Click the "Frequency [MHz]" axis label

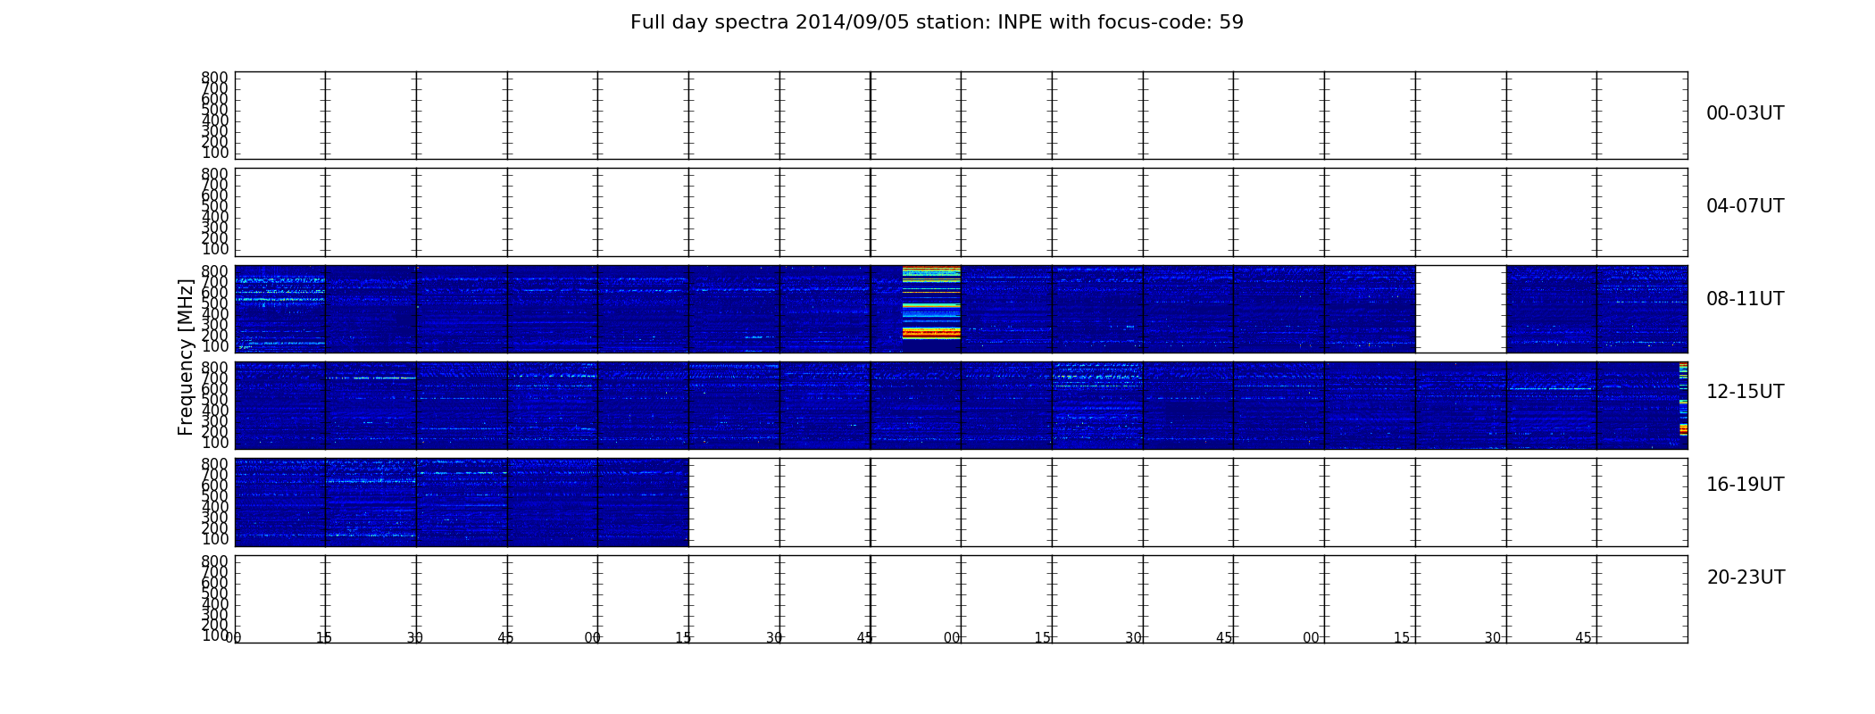click(x=186, y=357)
